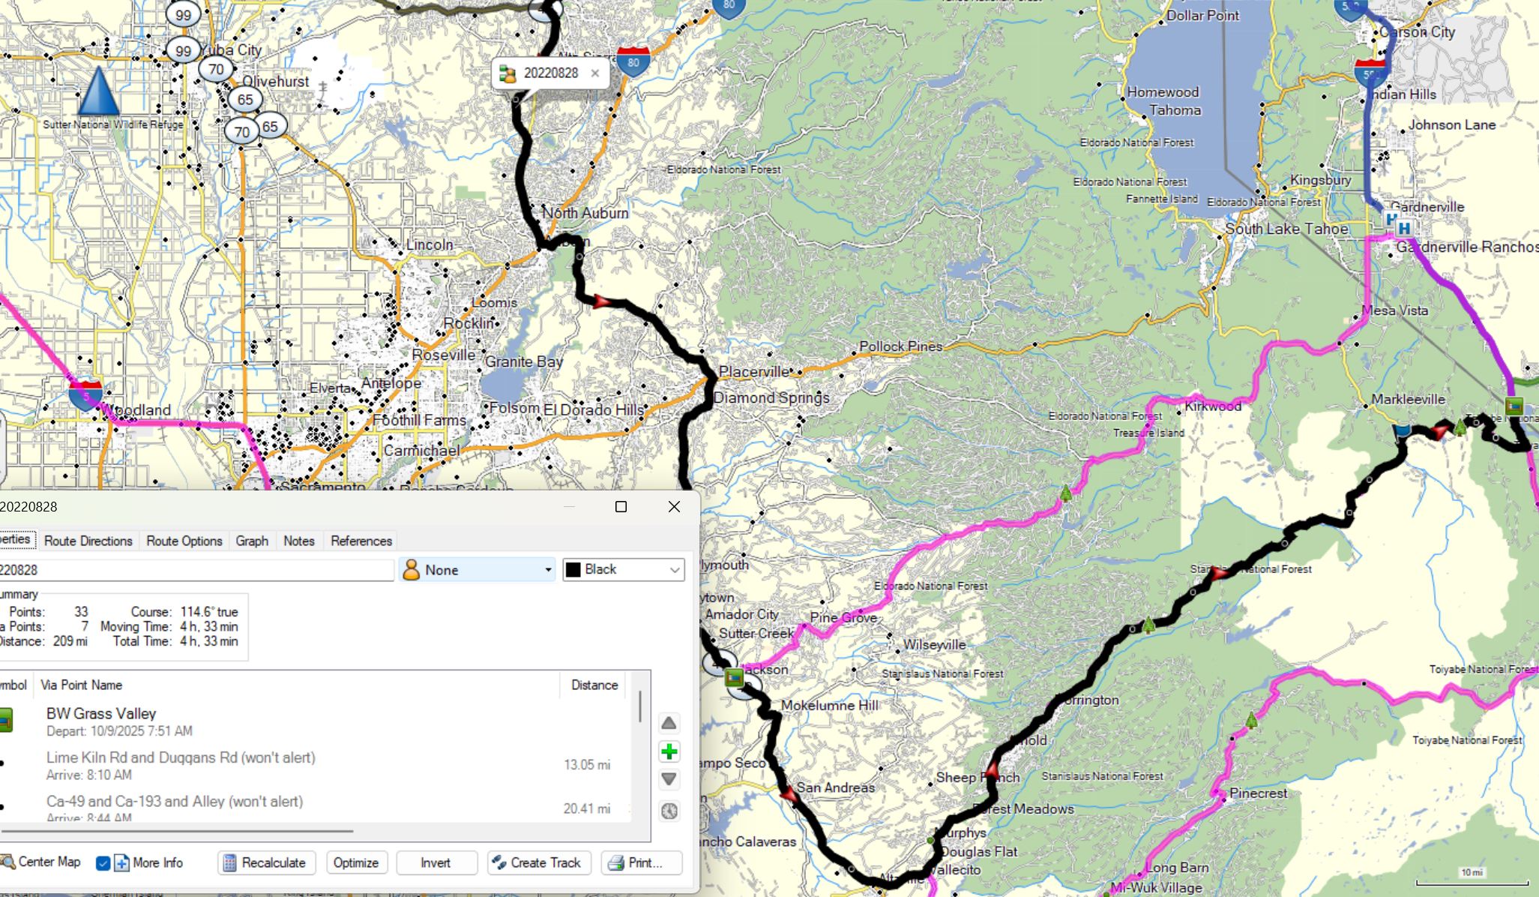This screenshot has width=1539, height=897.
Task: Click the clock icon beside via point list
Action: tap(669, 811)
